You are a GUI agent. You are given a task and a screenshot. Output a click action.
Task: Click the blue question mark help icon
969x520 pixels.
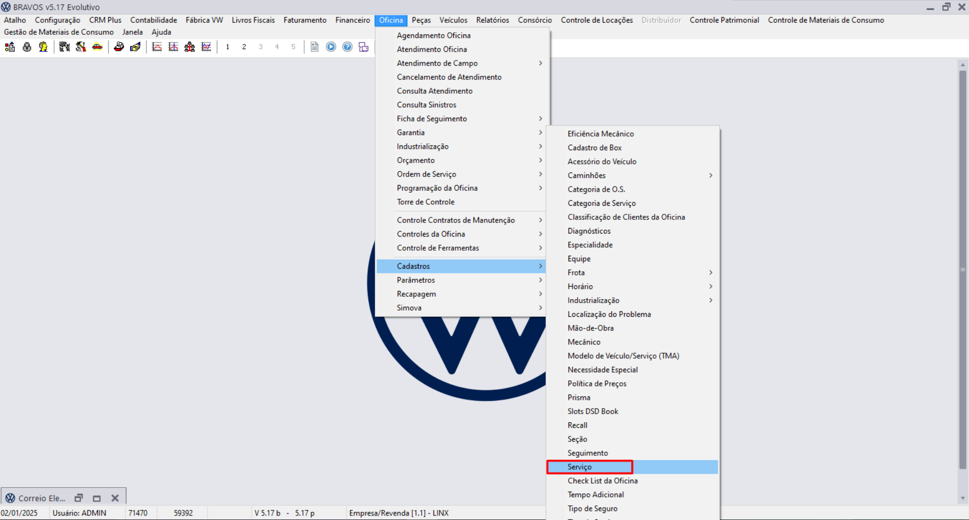coord(348,47)
